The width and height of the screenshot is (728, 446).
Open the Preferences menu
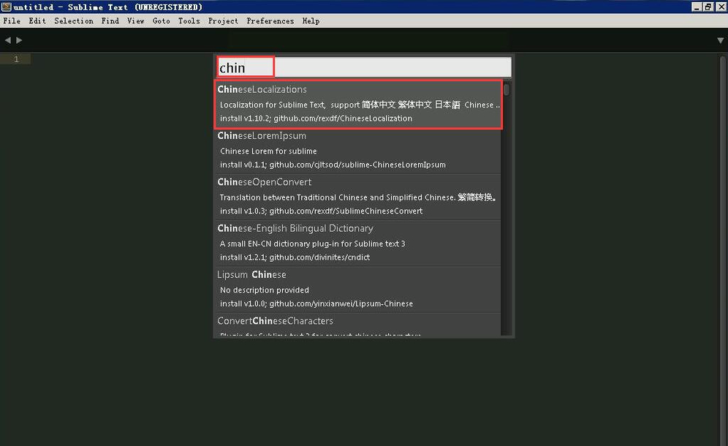(x=270, y=21)
